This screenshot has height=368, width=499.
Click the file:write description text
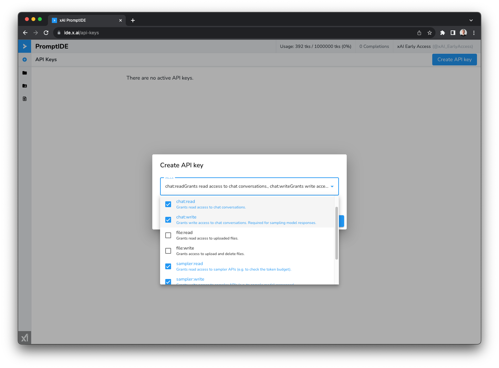tap(210, 254)
